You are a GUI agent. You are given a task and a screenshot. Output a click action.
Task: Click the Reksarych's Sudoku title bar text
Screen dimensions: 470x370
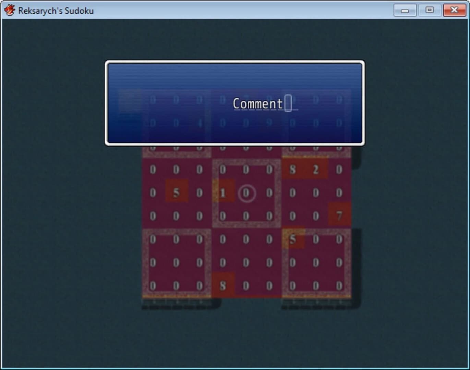(56, 11)
